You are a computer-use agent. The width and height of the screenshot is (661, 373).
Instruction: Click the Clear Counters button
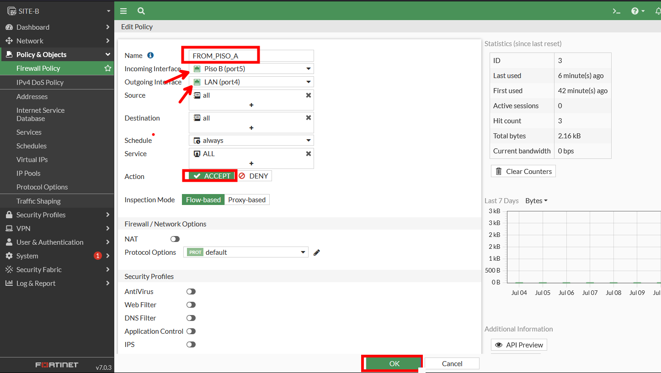523,172
